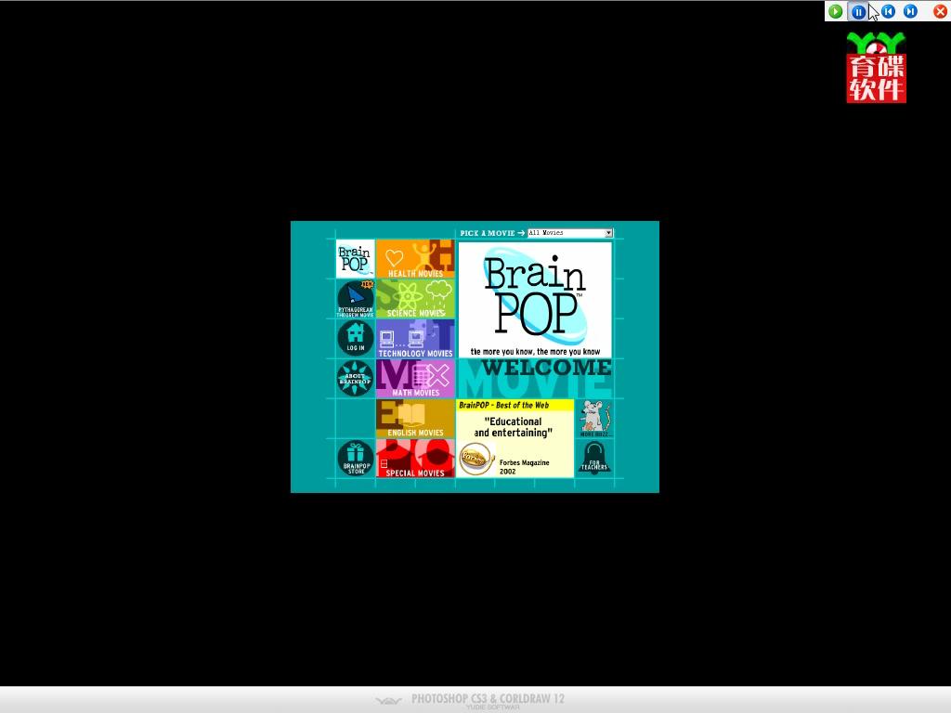Skip to the previous video segment
951x713 pixels.
[x=888, y=11]
